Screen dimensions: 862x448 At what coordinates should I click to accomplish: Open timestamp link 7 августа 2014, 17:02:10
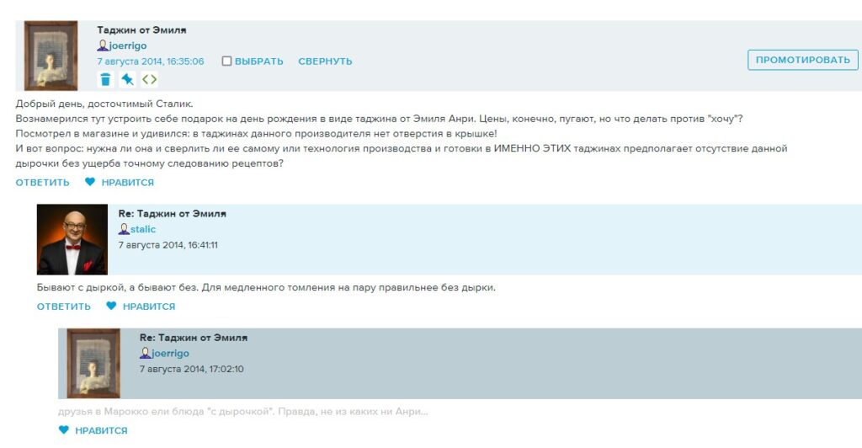192,369
